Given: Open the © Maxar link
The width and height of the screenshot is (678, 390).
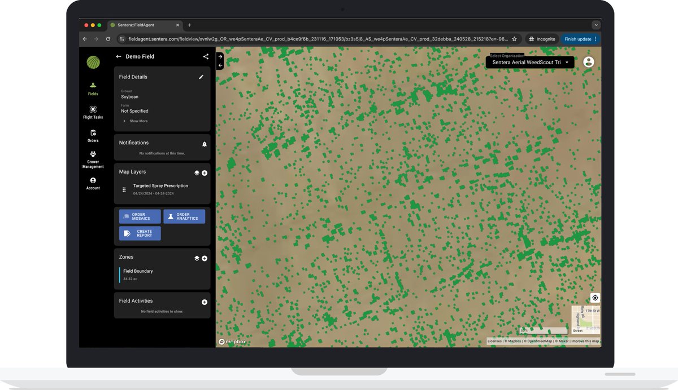Looking at the screenshot, I should click(x=561, y=341).
